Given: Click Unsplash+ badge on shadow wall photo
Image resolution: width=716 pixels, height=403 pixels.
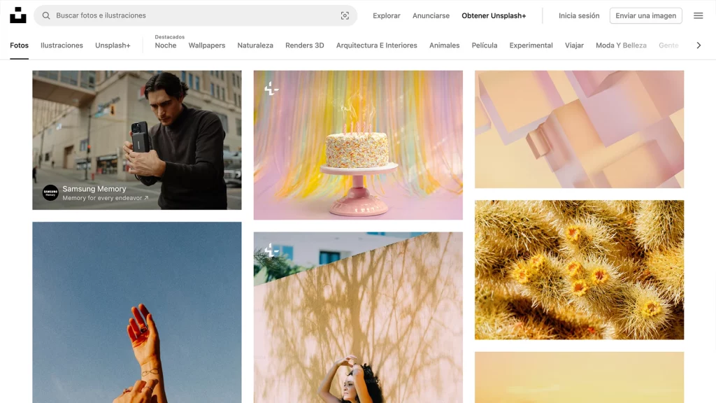Looking at the screenshot, I should pyautogui.click(x=271, y=250).
